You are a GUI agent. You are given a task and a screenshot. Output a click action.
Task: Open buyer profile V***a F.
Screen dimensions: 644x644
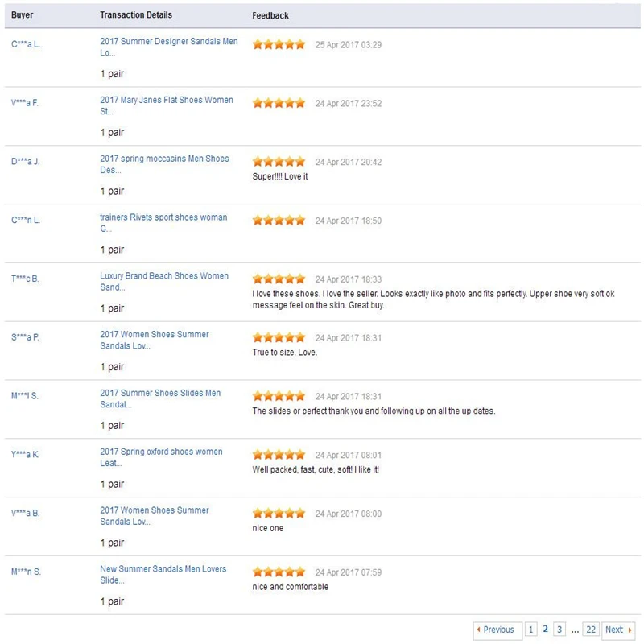pos(25,103)
